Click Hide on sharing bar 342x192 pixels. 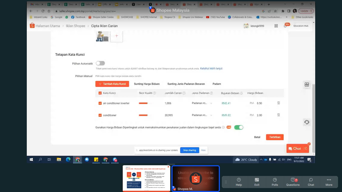tap(203, 150)
